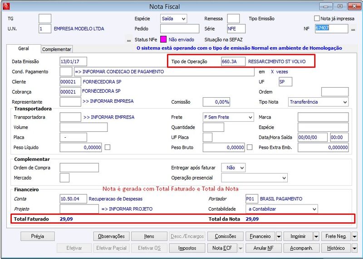
Task: Open the Comissões button
Action: [226, 237]
